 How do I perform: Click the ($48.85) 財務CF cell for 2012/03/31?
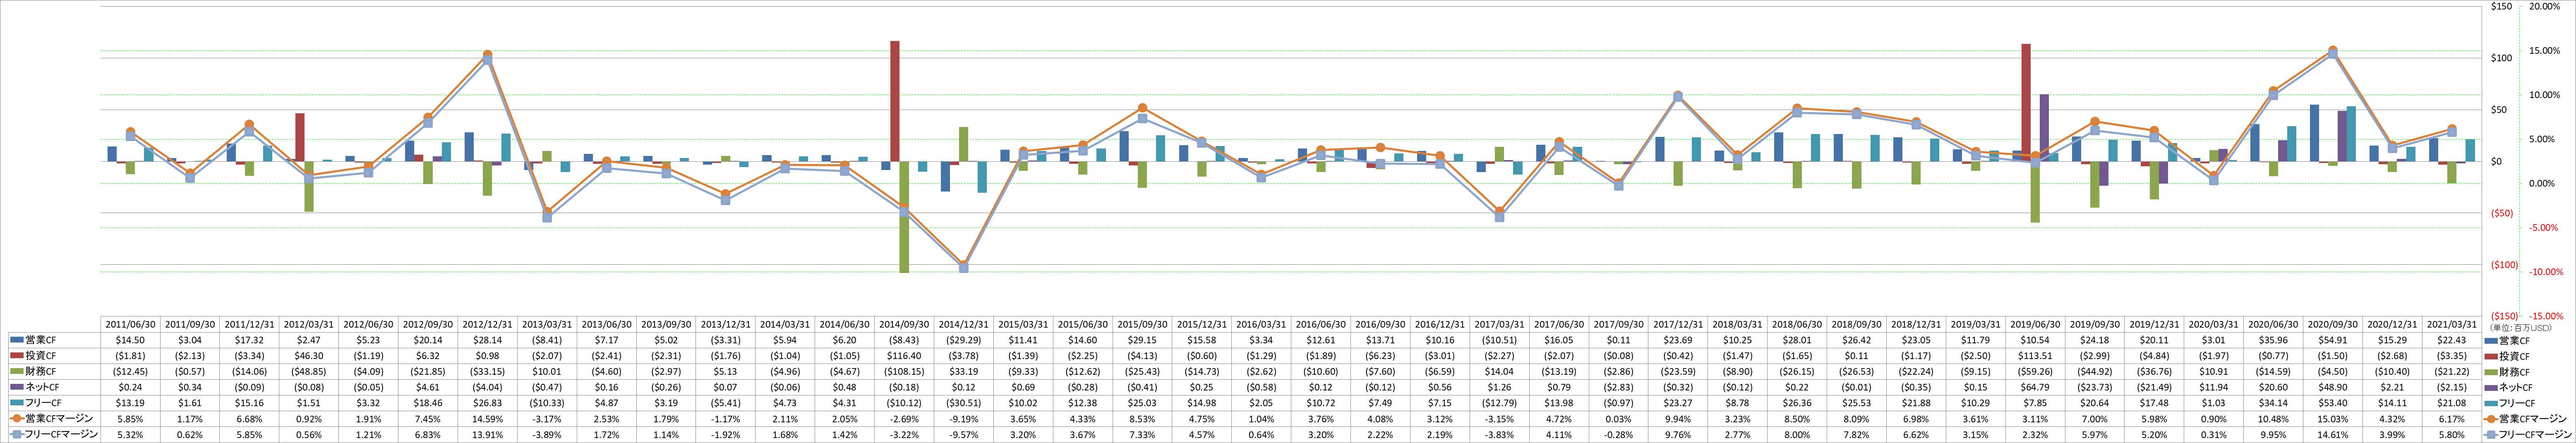309,372
